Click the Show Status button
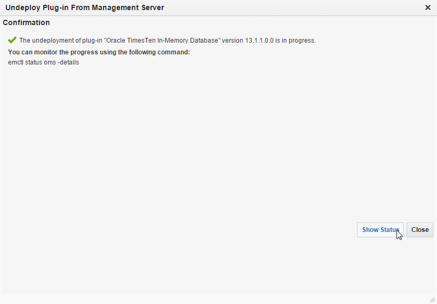This screenshot has height=304, width=437. [x=380, y=230]
